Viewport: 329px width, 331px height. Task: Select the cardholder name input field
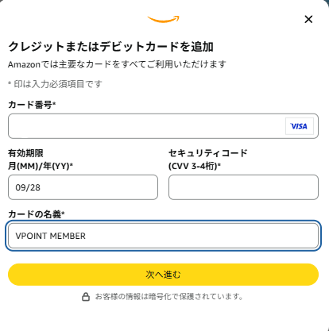click(x=163, y=236)
